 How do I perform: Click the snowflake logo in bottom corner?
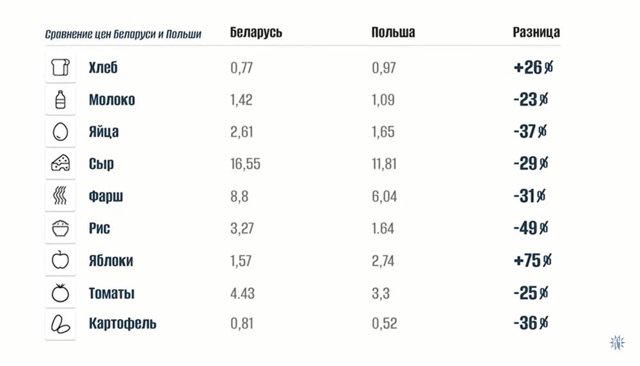click(617, 342)
